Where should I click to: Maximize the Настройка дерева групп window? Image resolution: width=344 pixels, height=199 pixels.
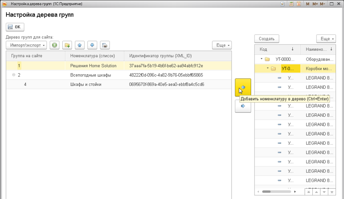[331, 4]
